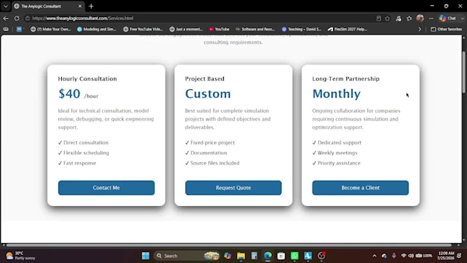This screenshot has height=263, width=467.
Task: Select the Project Based heading
Action: coord(205,79)
